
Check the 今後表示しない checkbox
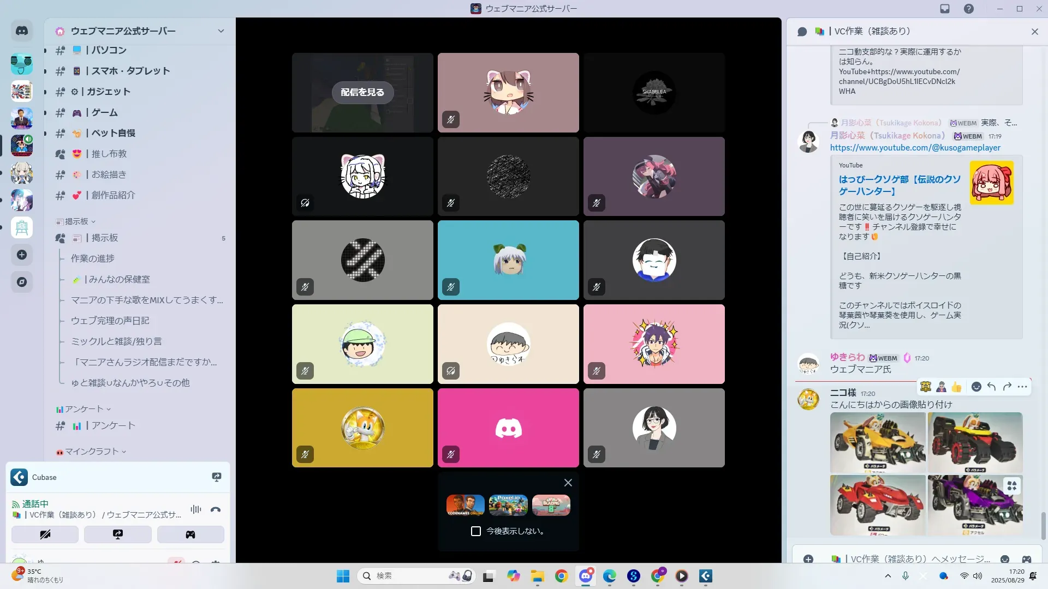click(x=476, y=531)
